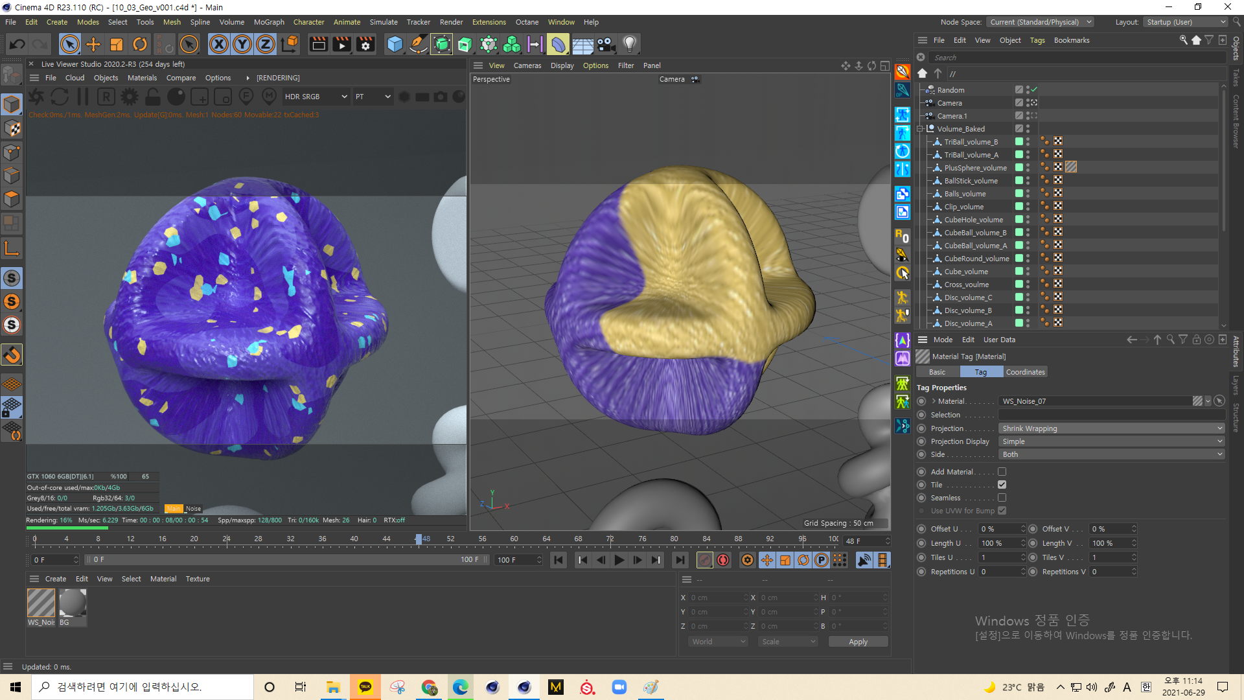
Task: Open Material manager Texture menu
Action: pos(198,579)
